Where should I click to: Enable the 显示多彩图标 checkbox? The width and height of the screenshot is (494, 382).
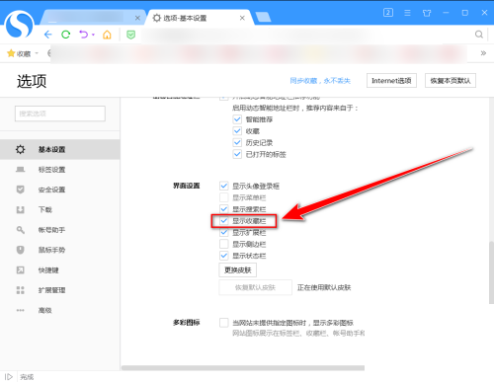224,323
